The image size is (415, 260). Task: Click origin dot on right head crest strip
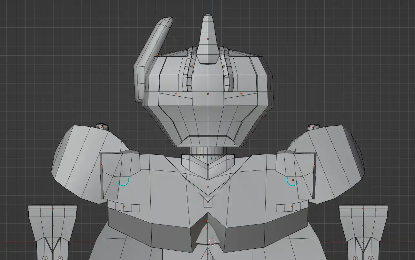[x=224, y=66]
